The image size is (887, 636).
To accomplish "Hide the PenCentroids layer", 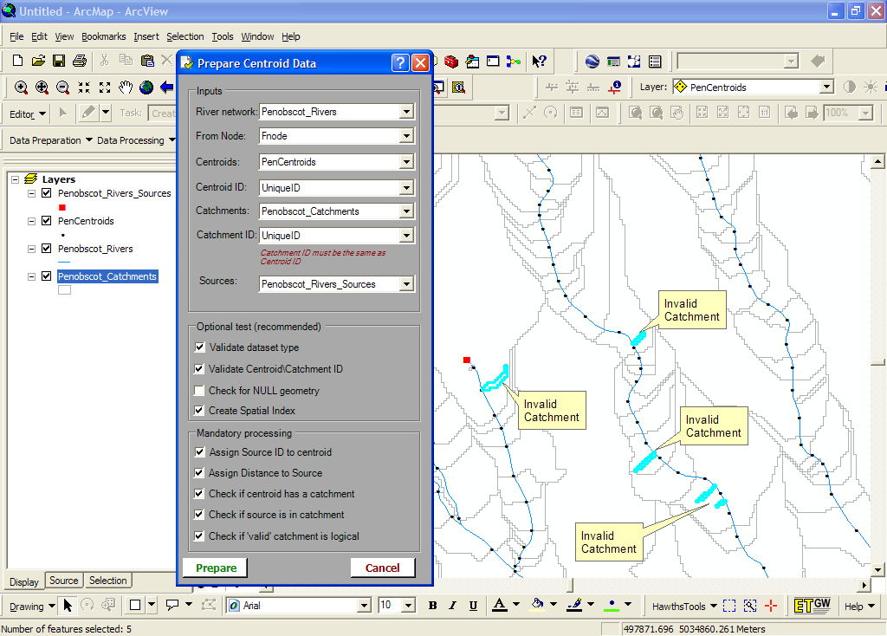I will click(47, 221).
